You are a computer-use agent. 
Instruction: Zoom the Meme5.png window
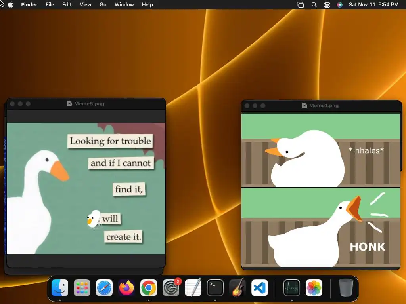(x=28, y=104)
